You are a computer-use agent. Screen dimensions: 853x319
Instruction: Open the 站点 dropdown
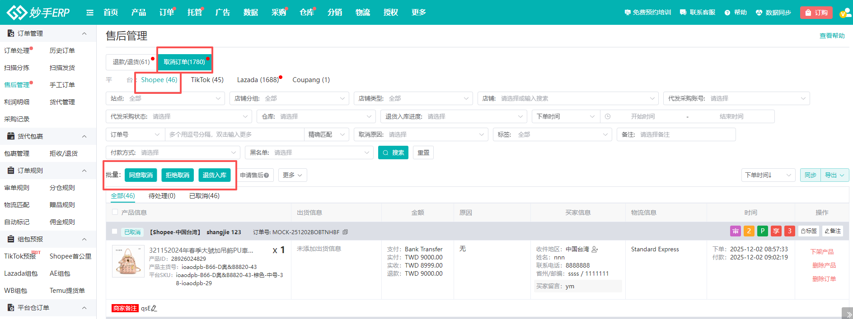coord(165,98)
